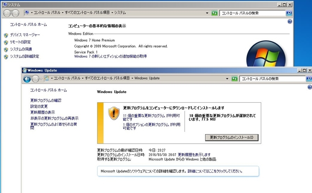Open 更新プログラムのよく寄せられる質問
Viewport: 312px width, 193px height.
[x=53, y=126]
